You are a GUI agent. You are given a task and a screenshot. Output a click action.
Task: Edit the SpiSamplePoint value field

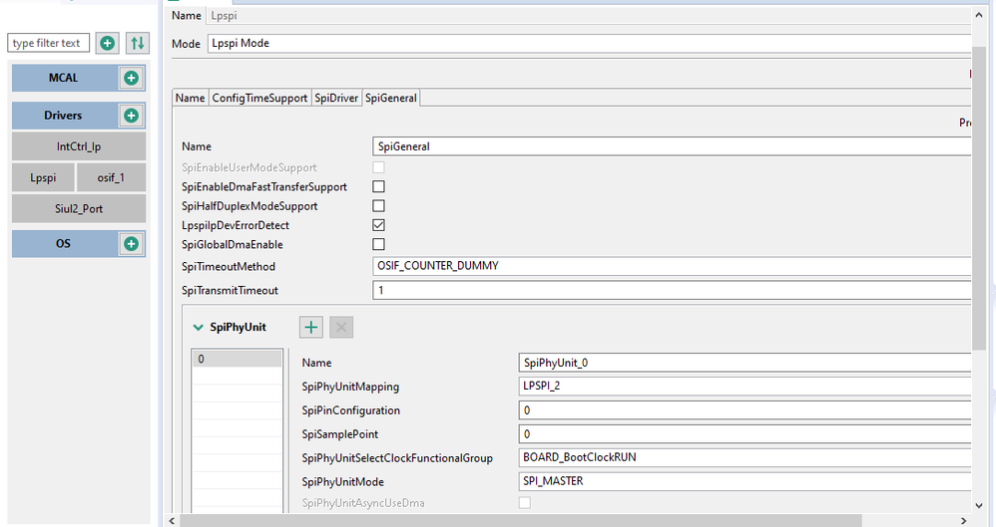tap(745, 434)
